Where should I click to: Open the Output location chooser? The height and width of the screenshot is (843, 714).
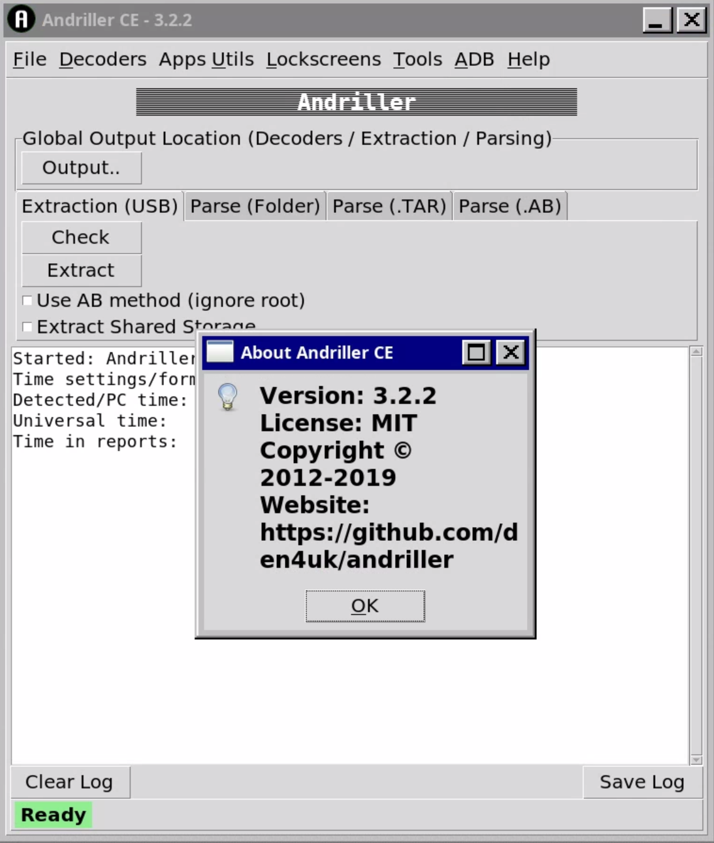coord(80,167)
